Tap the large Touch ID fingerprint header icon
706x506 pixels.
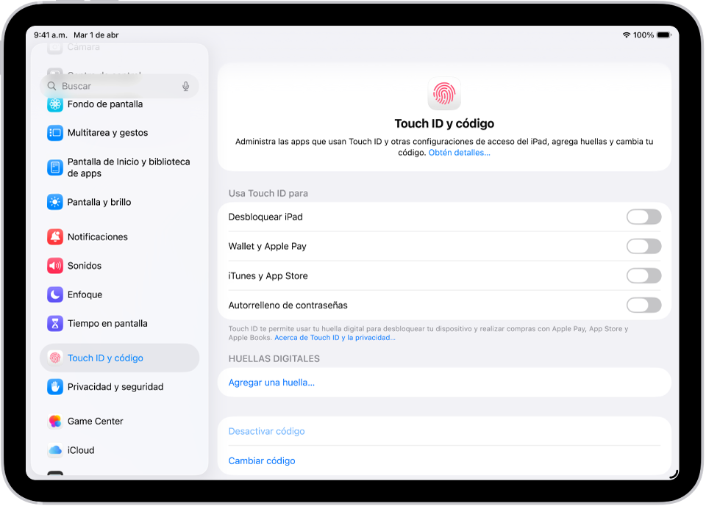tap(444, 93)
